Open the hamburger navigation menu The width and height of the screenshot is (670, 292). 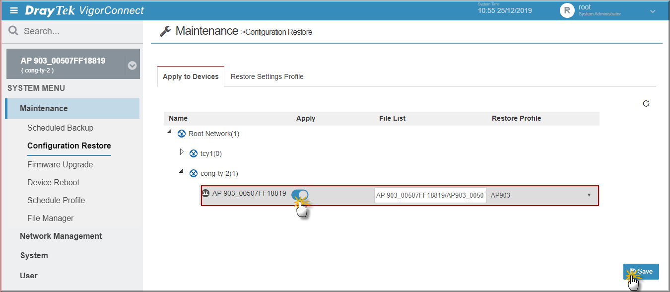point(14,10)
